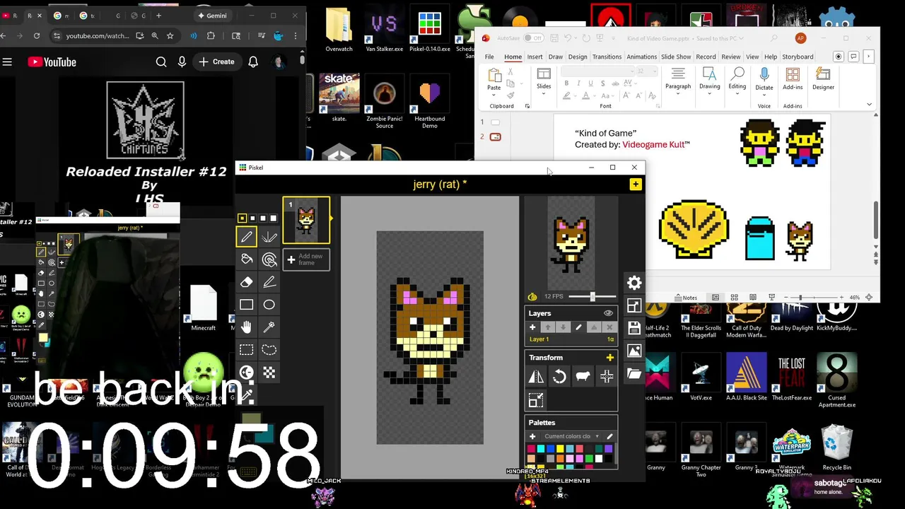Select the Stroke line tool

click(269, 282)
